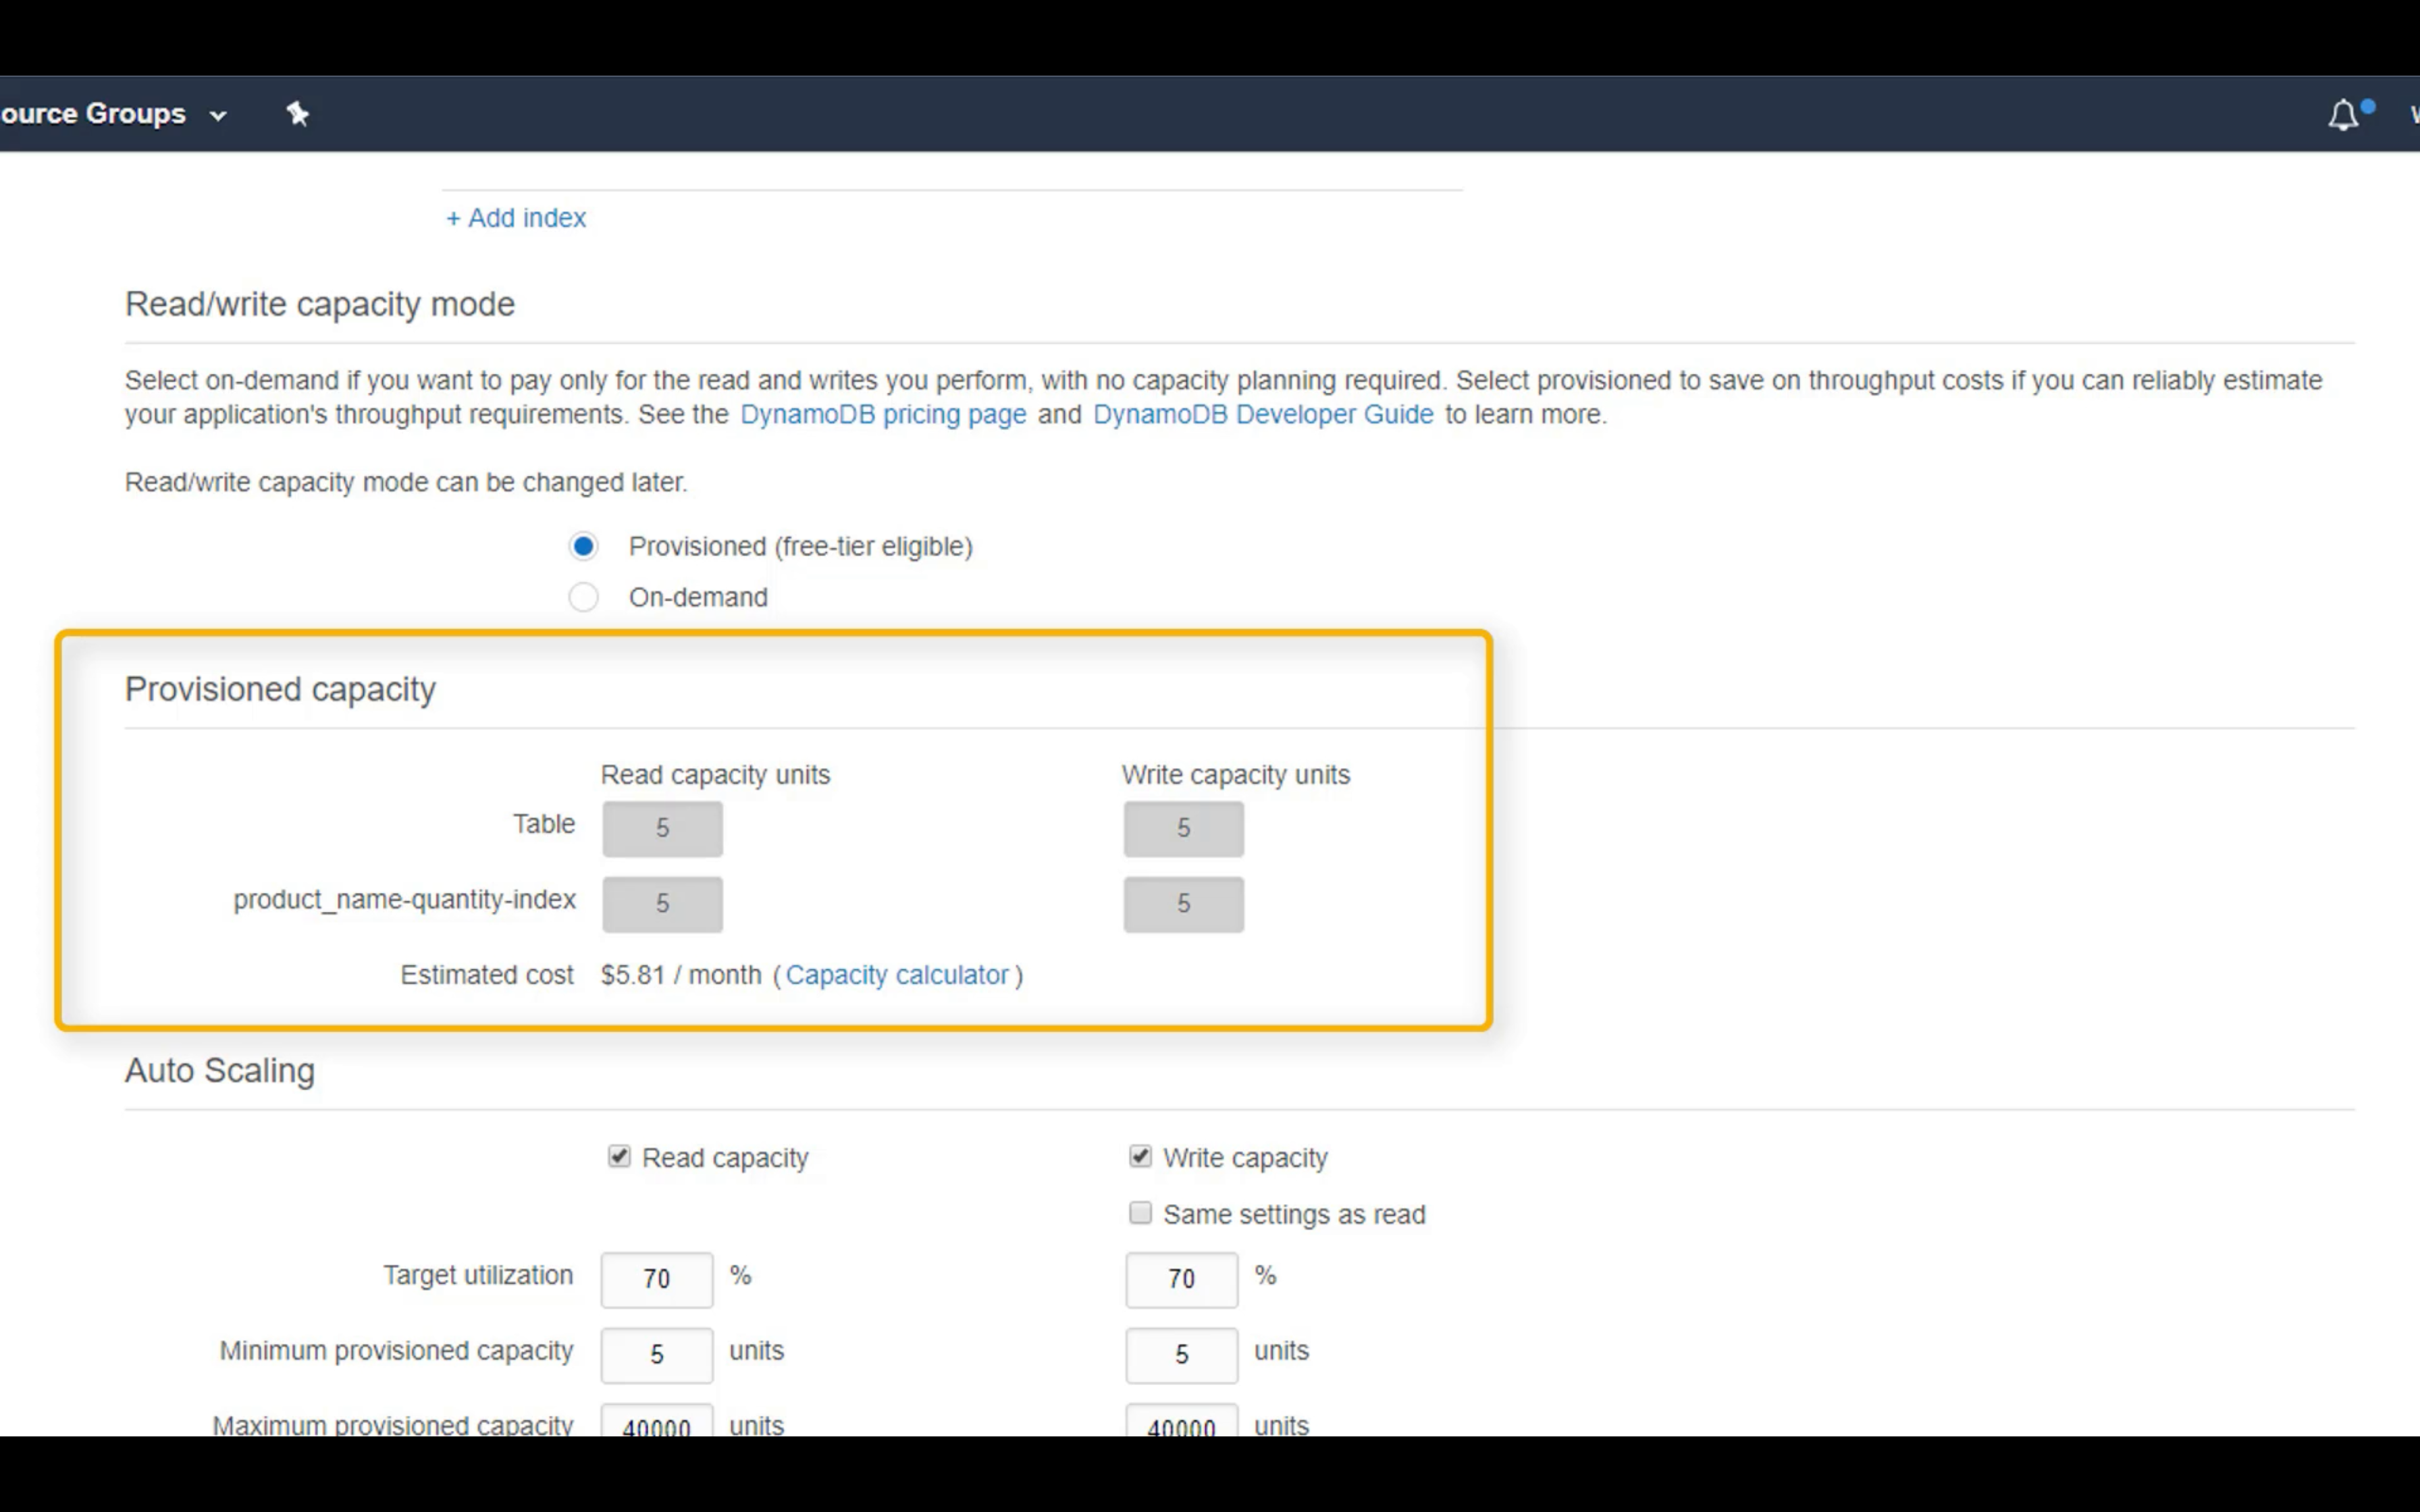Screen dimensions: 2420x1512
Task: Click the write Maximum provisioned capacity field
Action: (x=1181, y=1423)
